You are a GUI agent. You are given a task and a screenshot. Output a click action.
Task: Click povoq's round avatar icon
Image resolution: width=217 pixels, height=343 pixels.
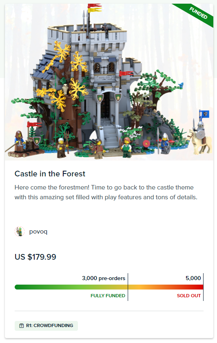tap(20, 232)
